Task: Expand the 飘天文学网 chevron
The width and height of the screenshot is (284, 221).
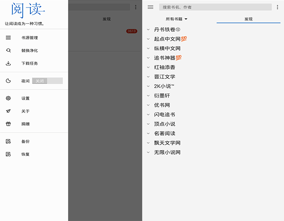Action: coord(148,143)
